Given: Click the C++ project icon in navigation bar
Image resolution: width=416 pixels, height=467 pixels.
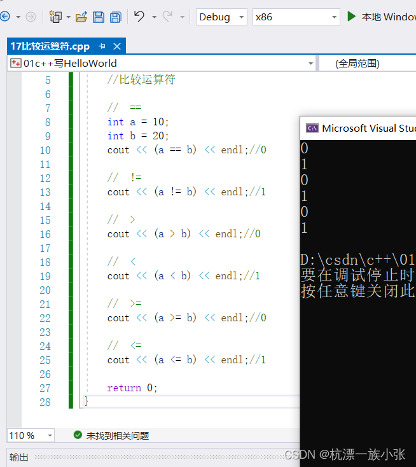Looking at the screenshot, I should (x=15, y=63).
